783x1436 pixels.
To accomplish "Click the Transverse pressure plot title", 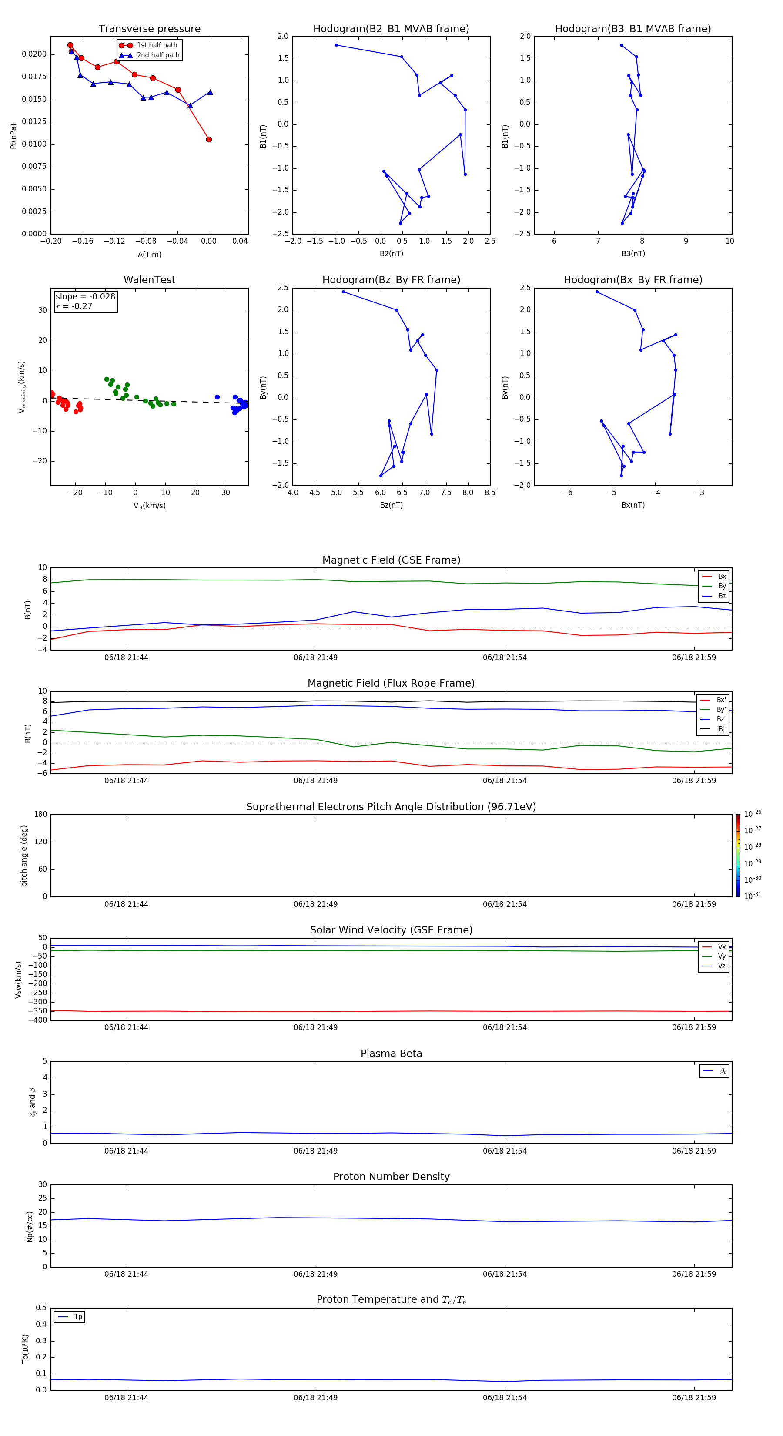I will coord(149,29).
